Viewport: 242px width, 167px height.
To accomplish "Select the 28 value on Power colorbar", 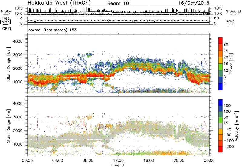I will pyautogui.click(x=226, y=44).
